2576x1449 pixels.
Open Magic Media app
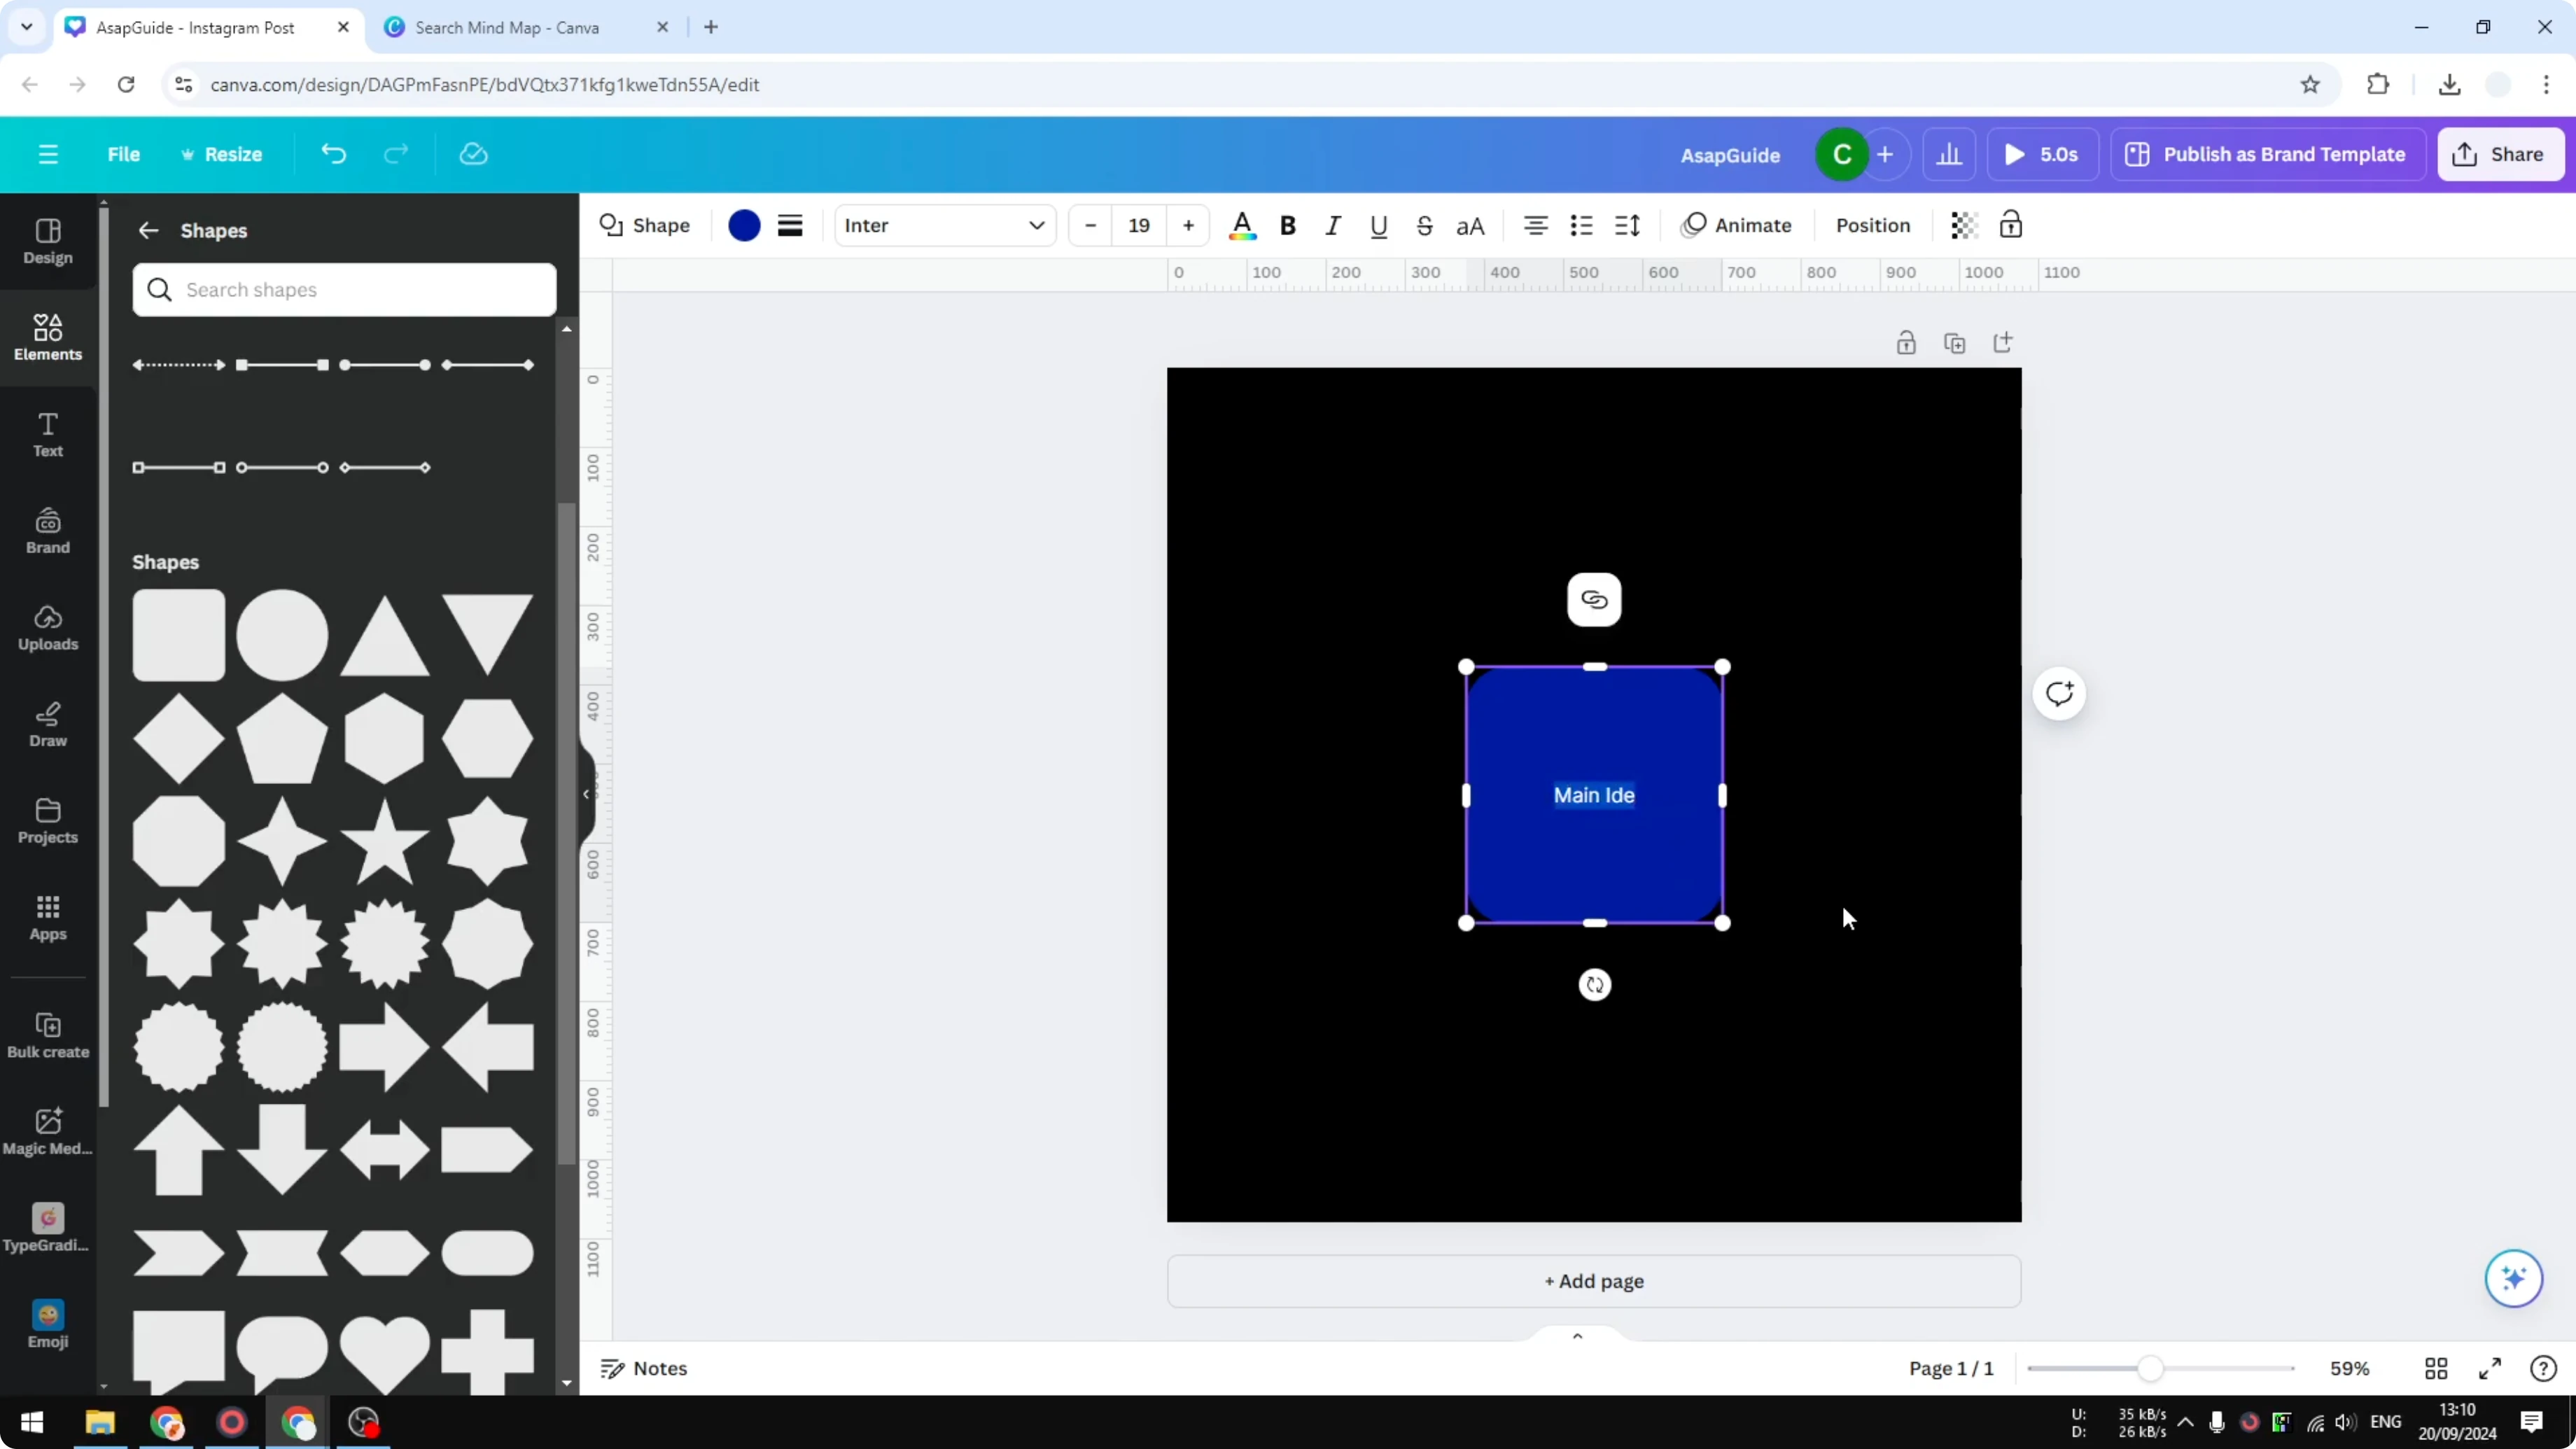point(48,1132)
